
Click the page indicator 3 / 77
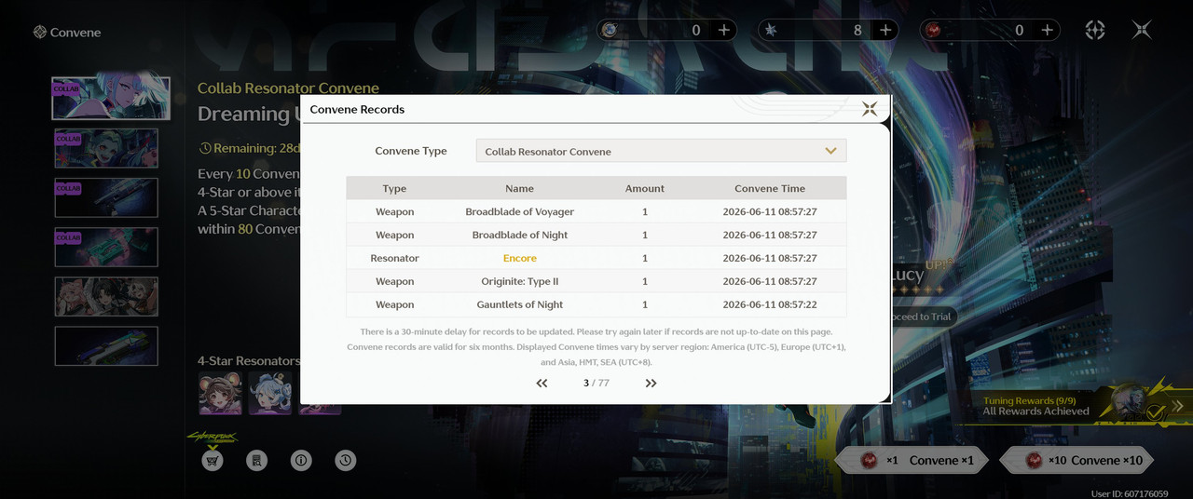click(x=596, y=383)
